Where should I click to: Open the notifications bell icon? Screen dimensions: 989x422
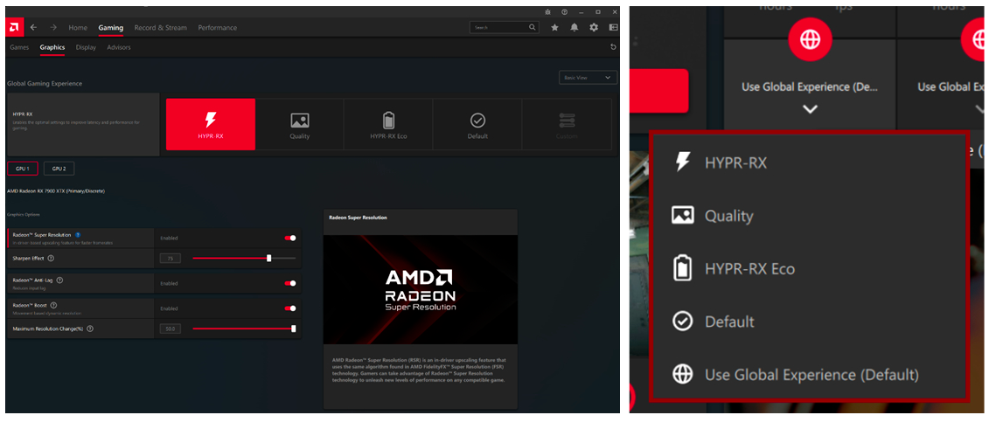point(574,28)
